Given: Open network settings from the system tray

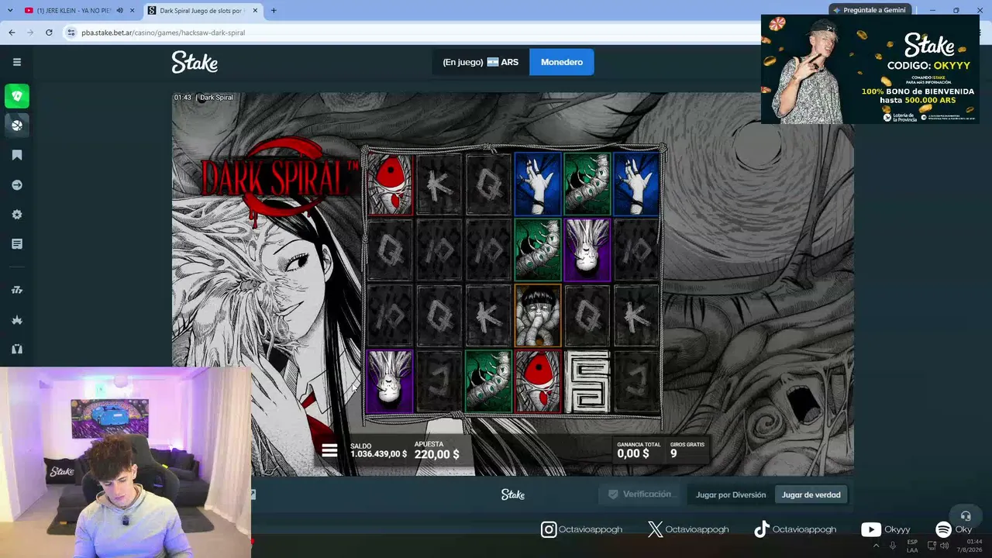Looking at the screenshot, I should point(932,546).
